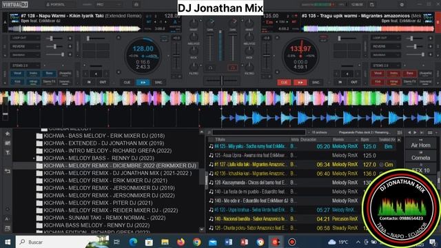441x248 pixels.
Task: Click right channel gain knob
Action: [233, 22]
